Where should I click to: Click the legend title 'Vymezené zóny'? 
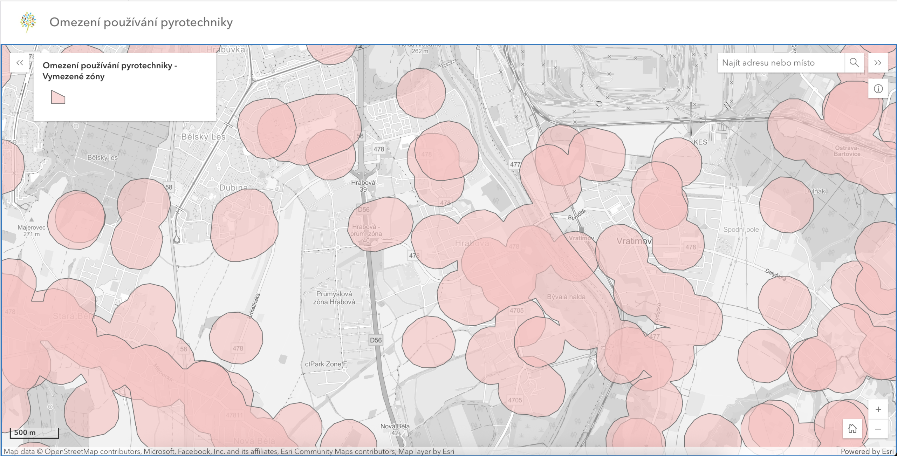tap(74, 76)
